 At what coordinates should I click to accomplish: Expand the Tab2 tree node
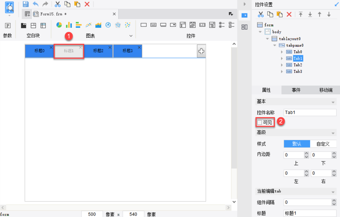coord(282,65)
